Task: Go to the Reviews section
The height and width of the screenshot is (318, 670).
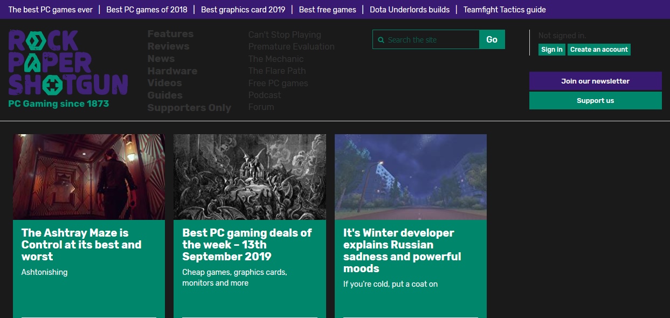Action: pos(168,46)
